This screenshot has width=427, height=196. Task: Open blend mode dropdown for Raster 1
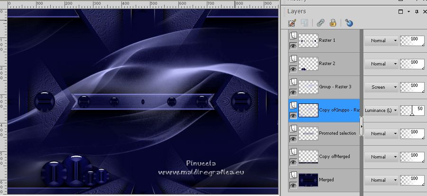[x=381, y=40]
